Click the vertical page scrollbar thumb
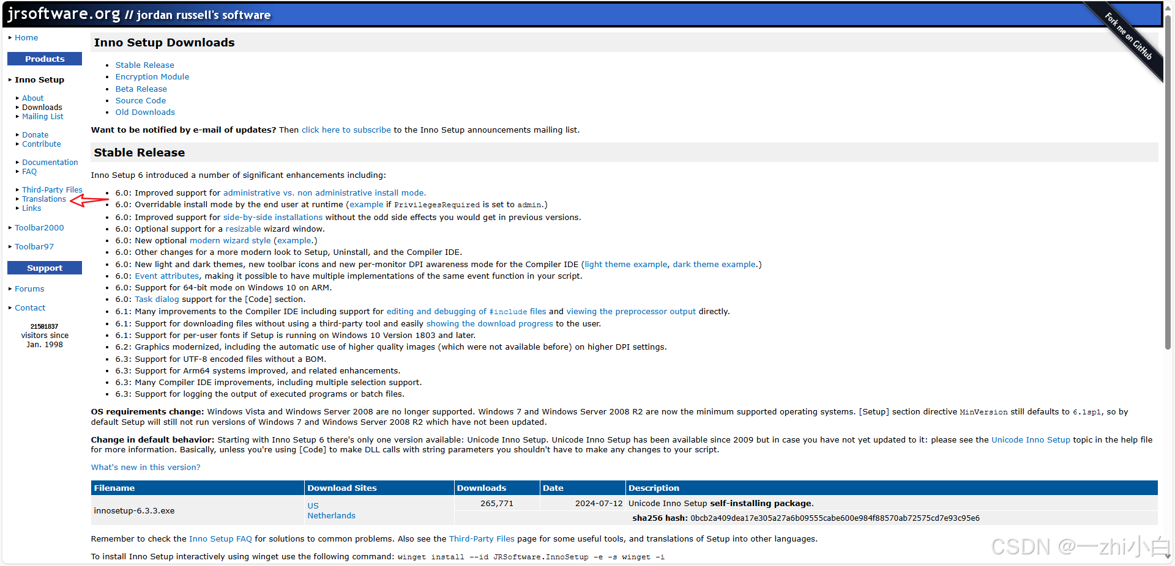The width and height of the screenshot is (1175, 566). tap(1168, 182)
